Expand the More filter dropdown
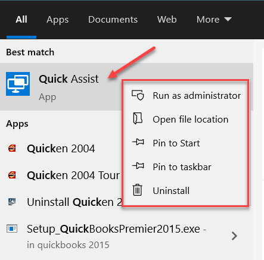Viewport: 264px width, 260px height. coord(214,20)
